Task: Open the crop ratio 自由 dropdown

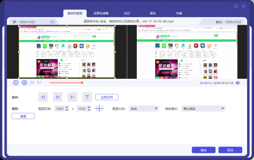Action: tap(144, 109)
